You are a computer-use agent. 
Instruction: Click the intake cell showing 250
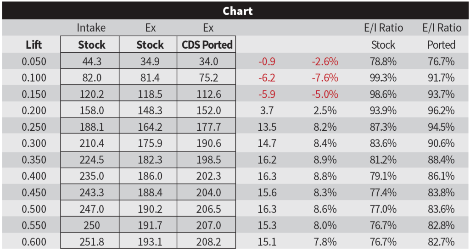tap(91, 225)
